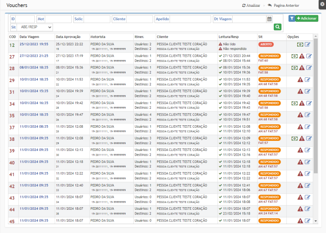Click the Adicionar button
The height and width of the screenshot is (233, 326).
306,19
